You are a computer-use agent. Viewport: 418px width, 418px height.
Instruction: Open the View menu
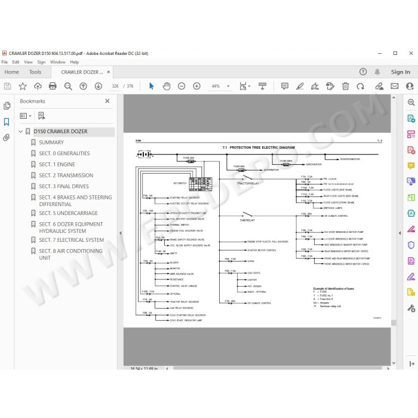click(28, 62)
